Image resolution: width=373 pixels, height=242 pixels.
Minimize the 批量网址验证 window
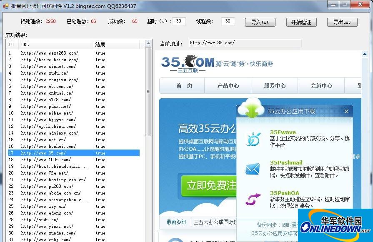[333, 5]
